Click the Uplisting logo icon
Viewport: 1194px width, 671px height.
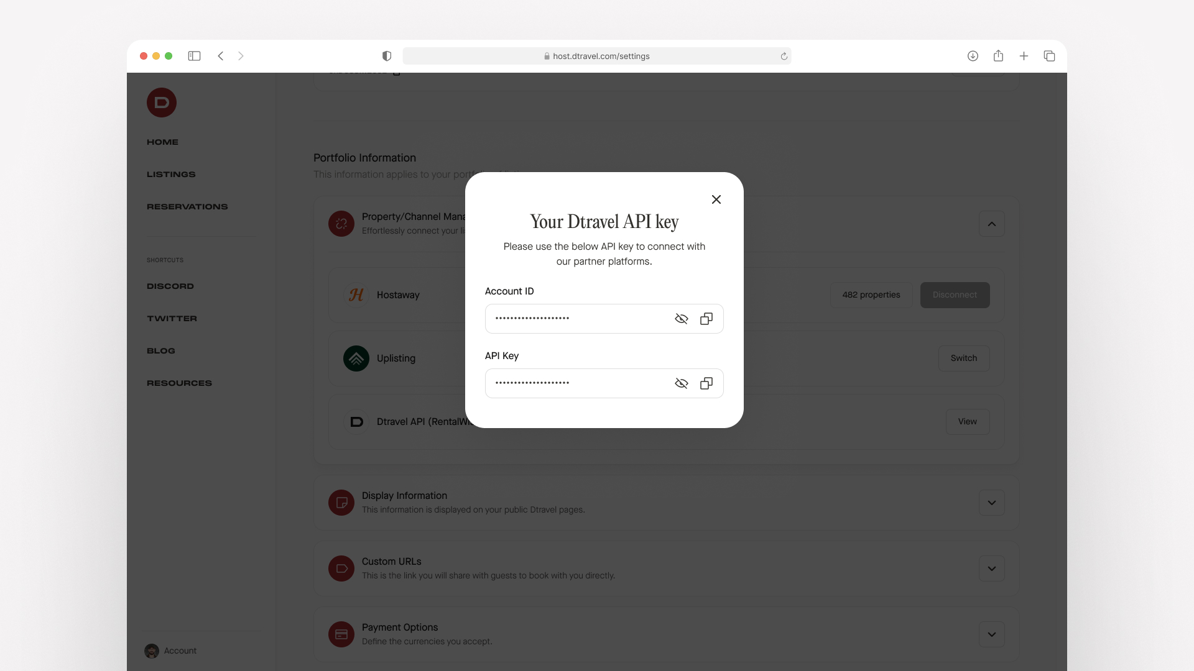pyautogui.click(x=356, y=358)
